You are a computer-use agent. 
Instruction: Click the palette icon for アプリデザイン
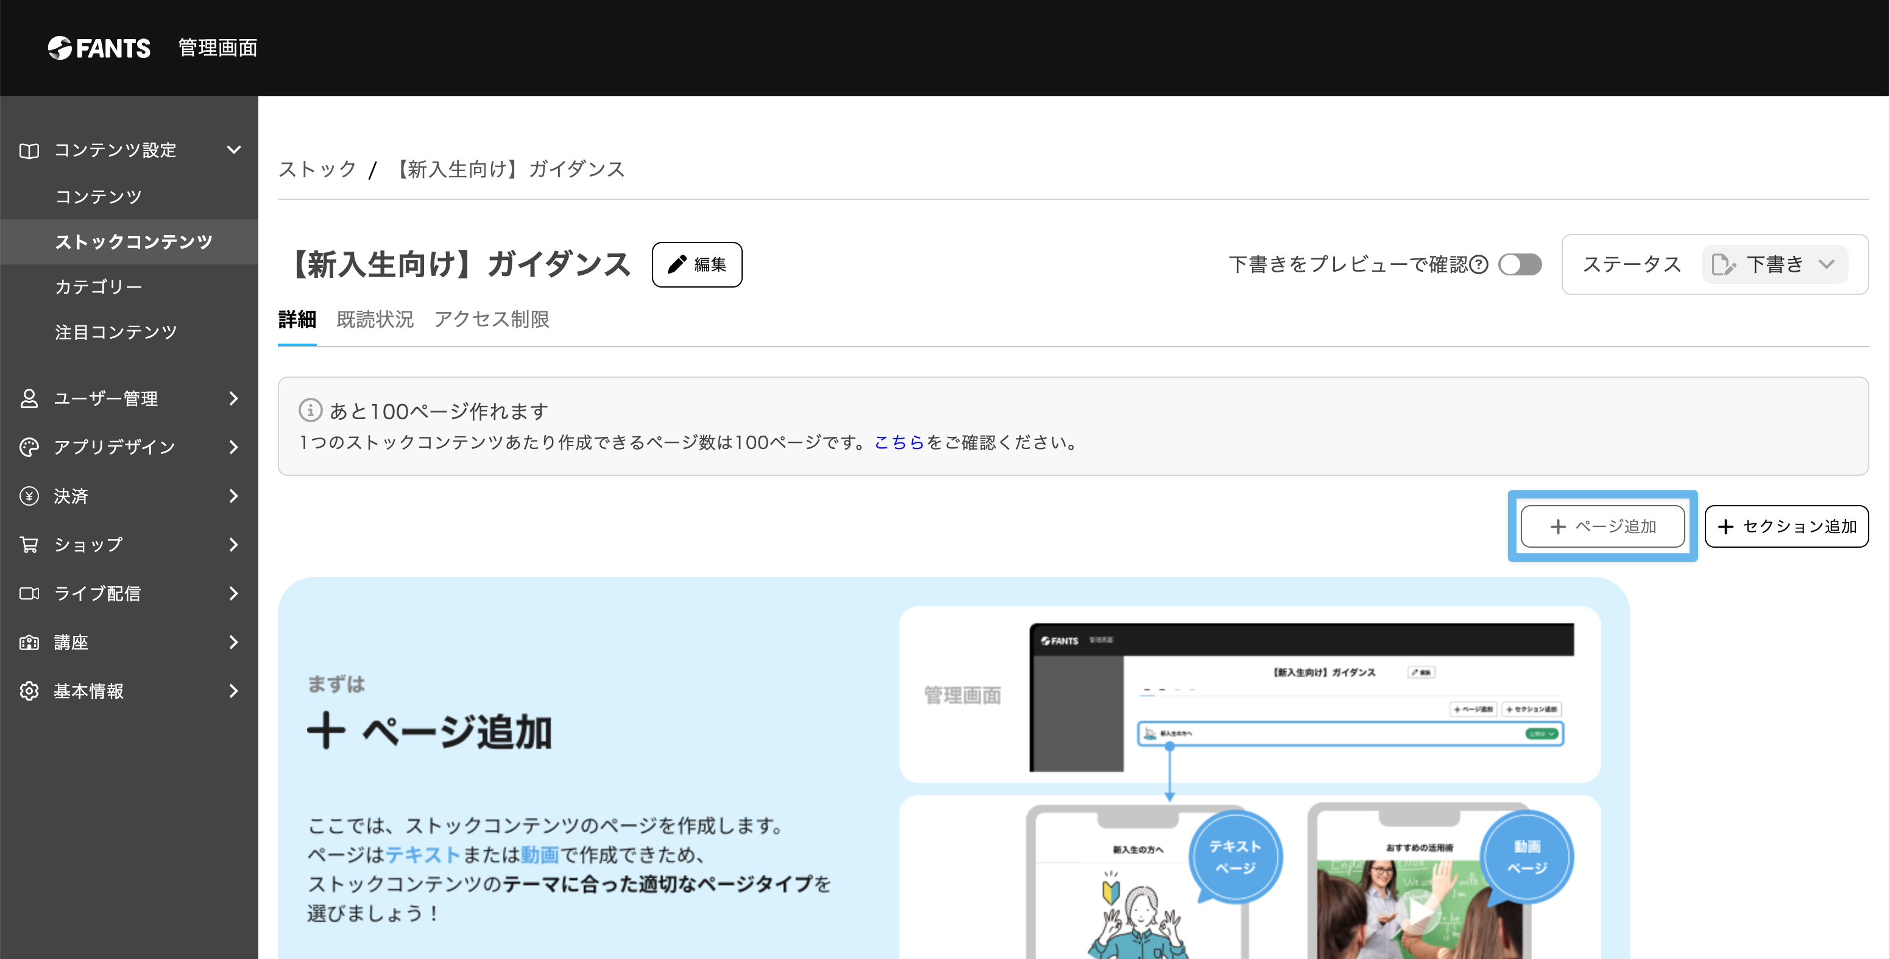pos(29,447)
